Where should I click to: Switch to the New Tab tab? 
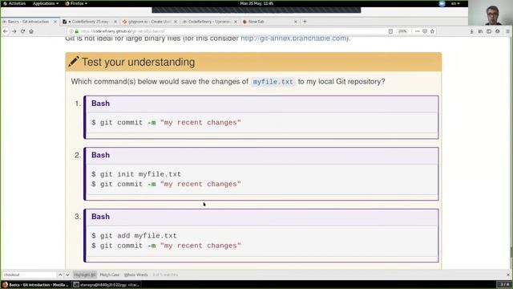tap(270, 22)
